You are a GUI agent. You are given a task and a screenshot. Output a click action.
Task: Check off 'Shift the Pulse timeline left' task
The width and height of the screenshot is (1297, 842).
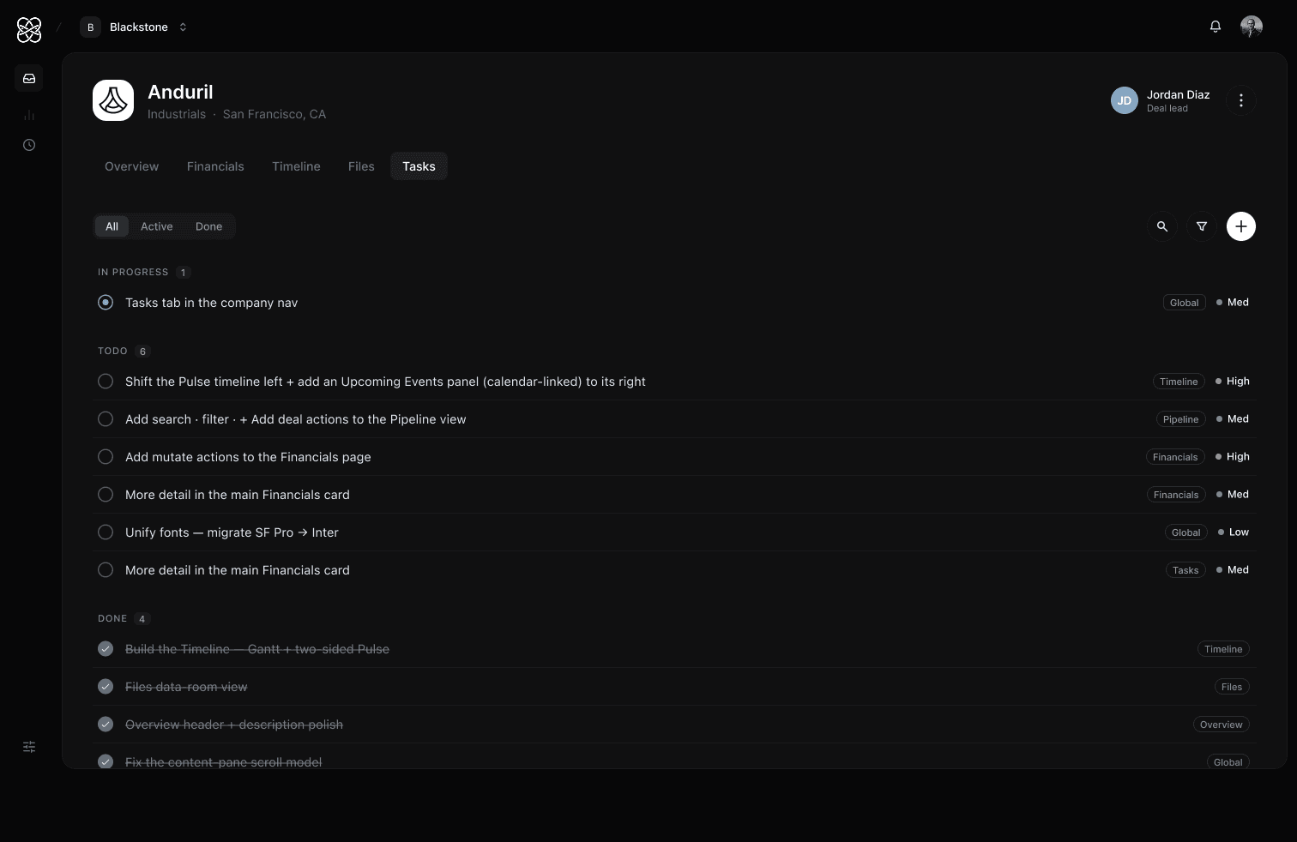pyautogui.click(x=106, y=382)
